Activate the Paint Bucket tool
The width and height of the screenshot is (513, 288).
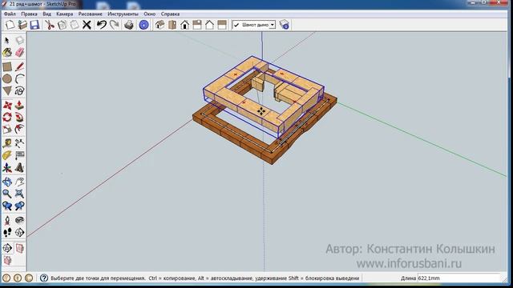click(x=7, y=52)
